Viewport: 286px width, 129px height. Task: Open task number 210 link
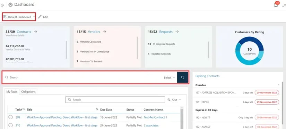[x=18, y=125]
